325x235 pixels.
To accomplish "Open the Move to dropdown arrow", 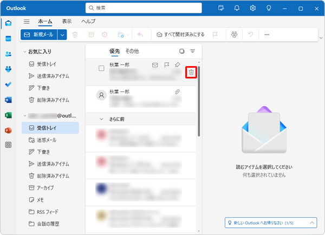I will 127,35.
